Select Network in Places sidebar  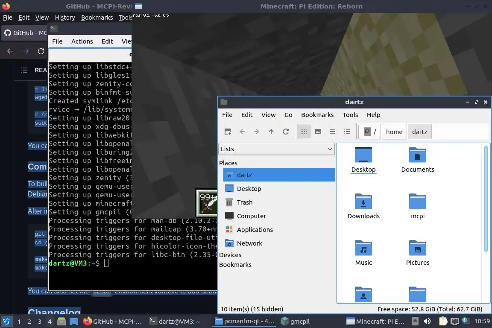[278, 243]
